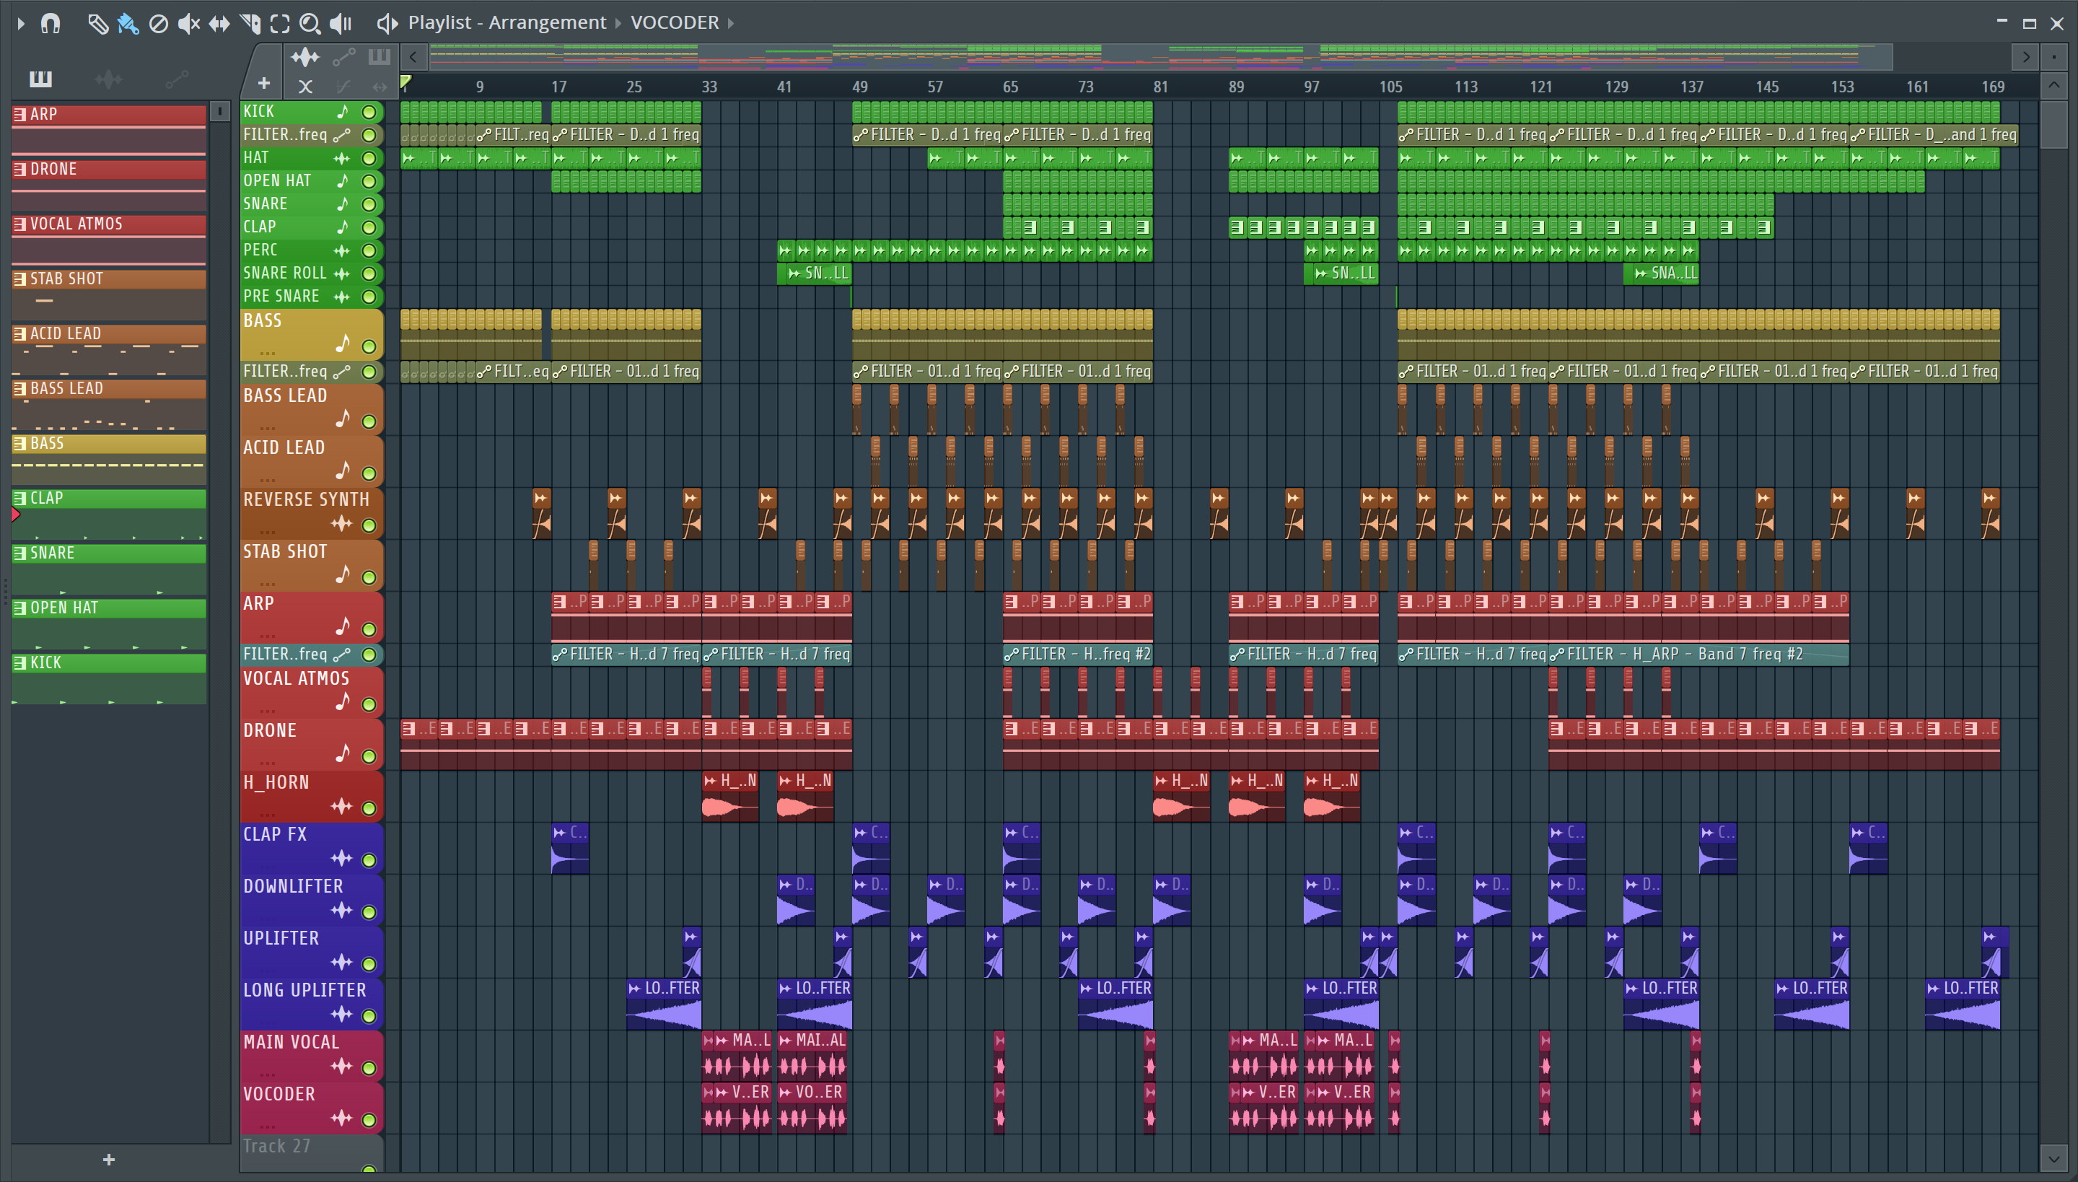Click the KICK track note icon
The image size is (2078, 1182).
click(x=343, y=112)
